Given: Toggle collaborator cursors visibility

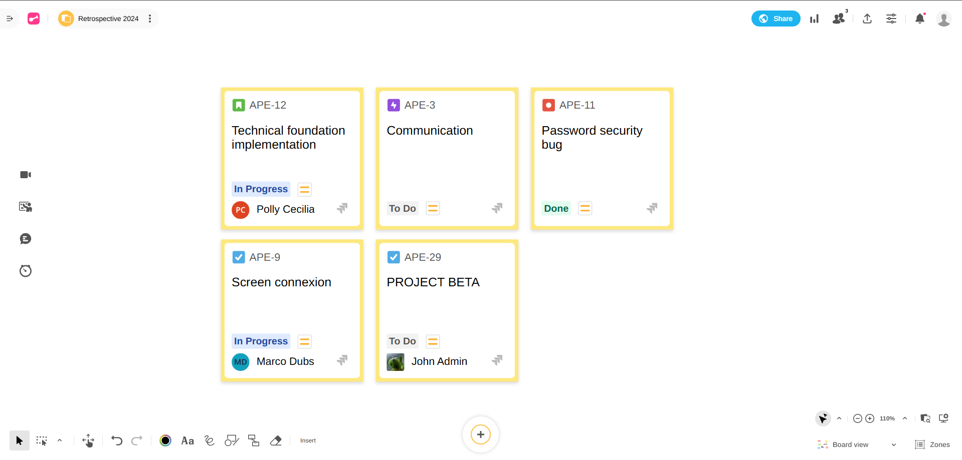Looking at the screenshot, I should [x=823, y=418].
